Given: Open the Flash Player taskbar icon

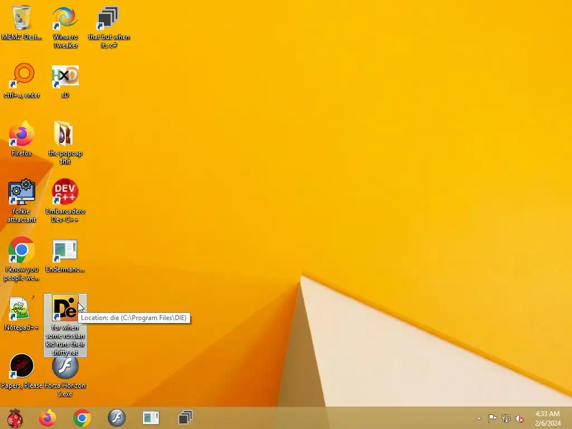Looking at the screenshot, I should pos(117,418).
